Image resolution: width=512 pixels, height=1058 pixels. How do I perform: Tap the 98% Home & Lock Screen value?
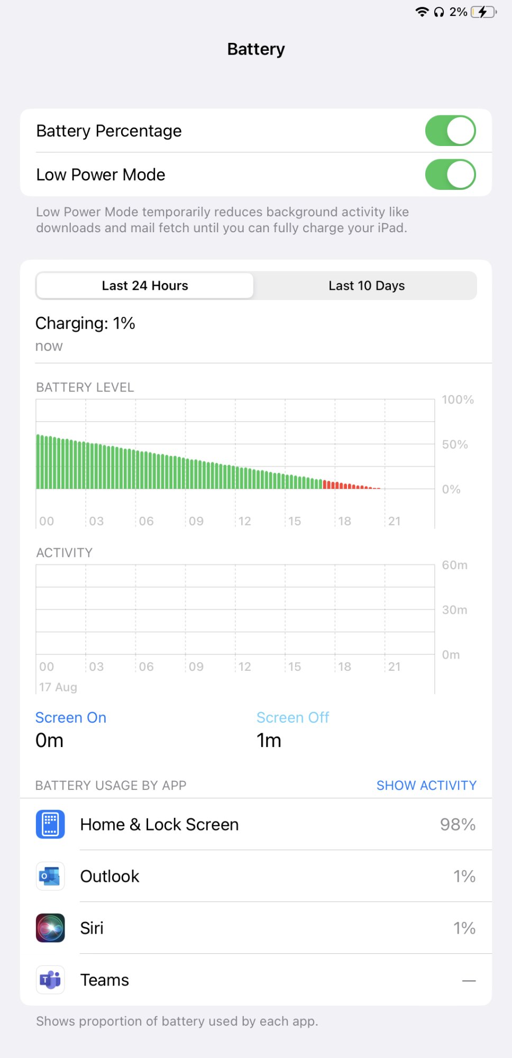458,824
